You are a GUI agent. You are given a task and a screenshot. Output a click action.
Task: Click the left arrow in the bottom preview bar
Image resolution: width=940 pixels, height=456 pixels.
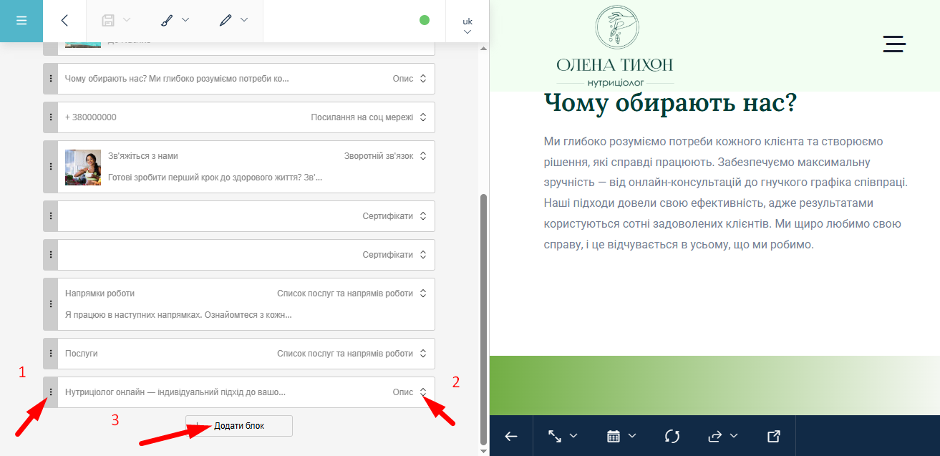pyautogui.click(x=510, y=436)
